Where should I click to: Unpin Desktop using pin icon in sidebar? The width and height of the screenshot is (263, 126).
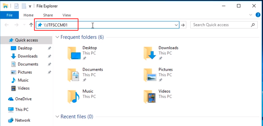click(49, 48)
